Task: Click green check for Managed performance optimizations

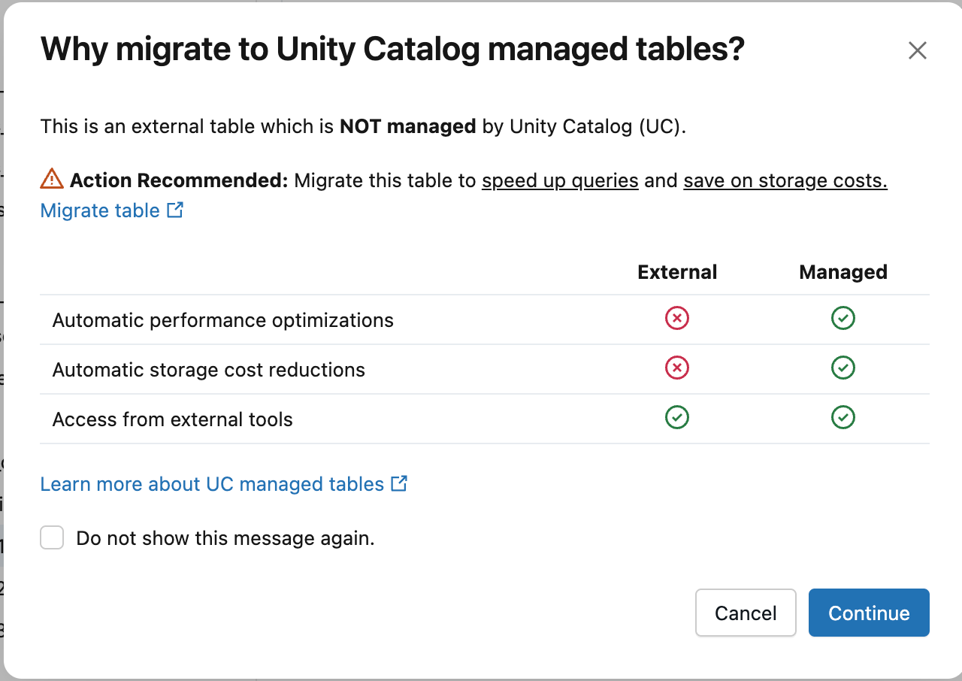Action: [843, 318]
